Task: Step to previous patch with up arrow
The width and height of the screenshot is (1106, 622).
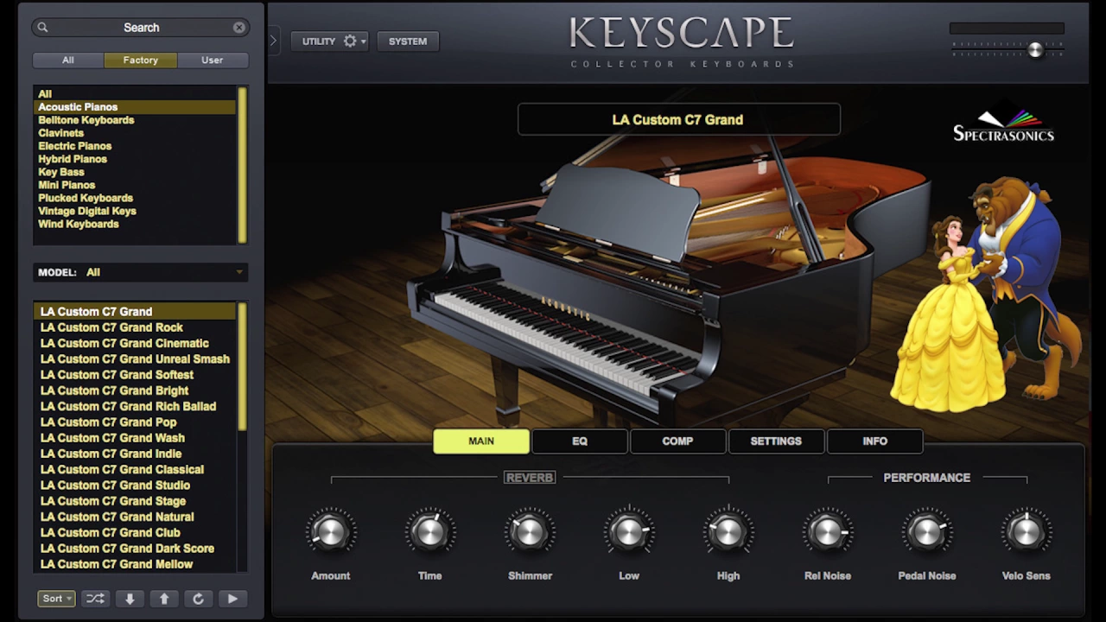Action: (x=163, y=598)
